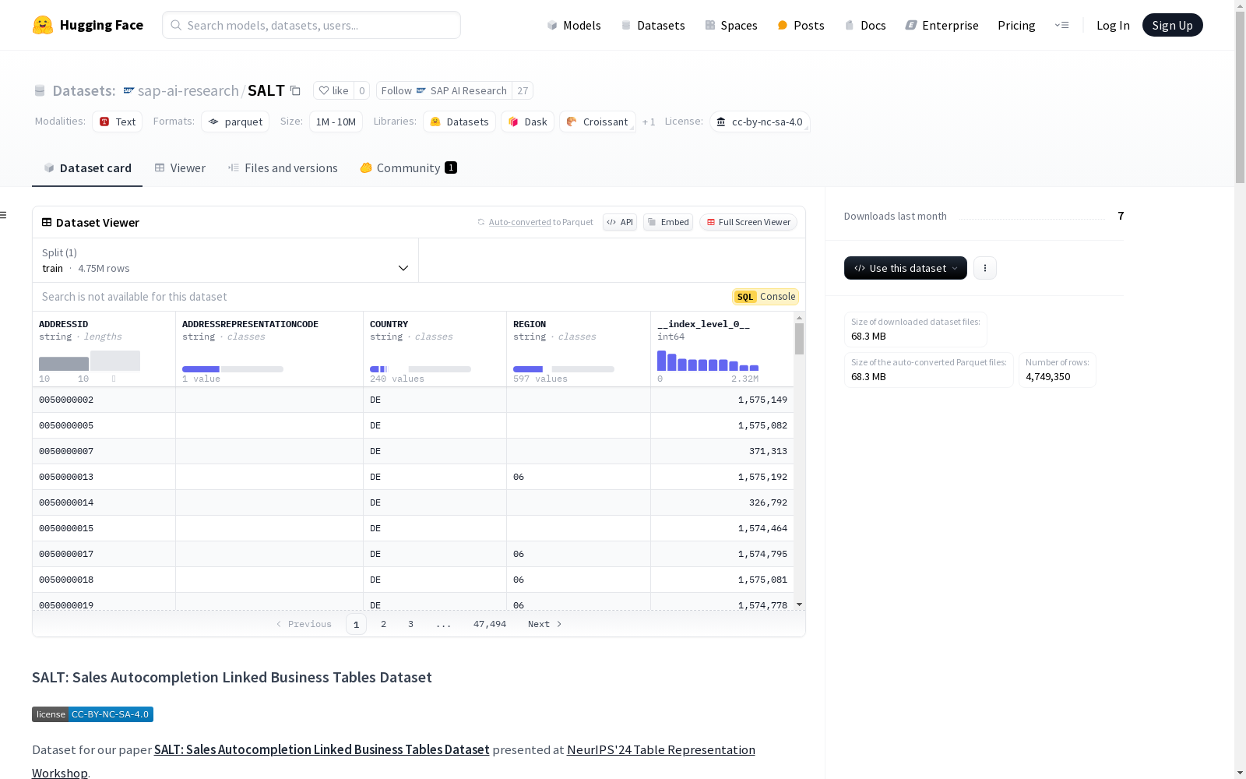Open the Pricing page
The image size is (1246, 779).
coord(1016,25)
